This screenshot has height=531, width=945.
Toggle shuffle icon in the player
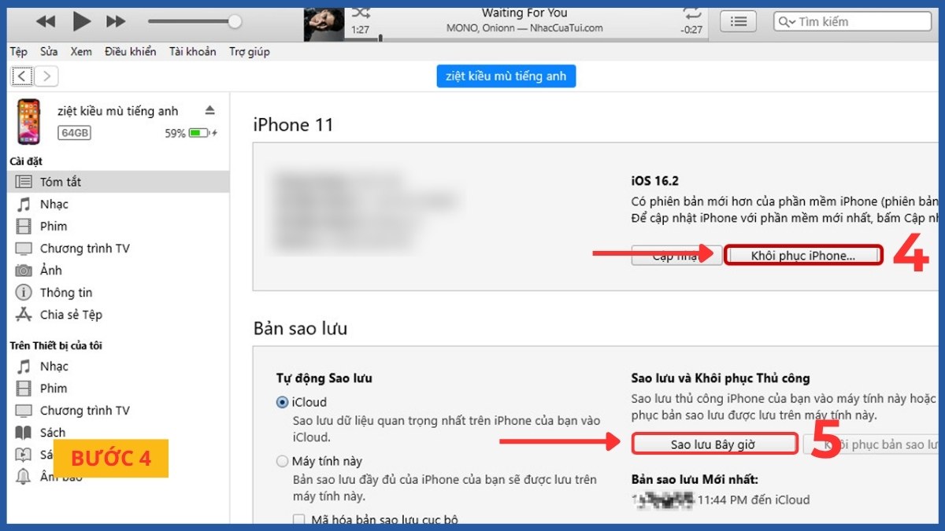pos(361,13)
